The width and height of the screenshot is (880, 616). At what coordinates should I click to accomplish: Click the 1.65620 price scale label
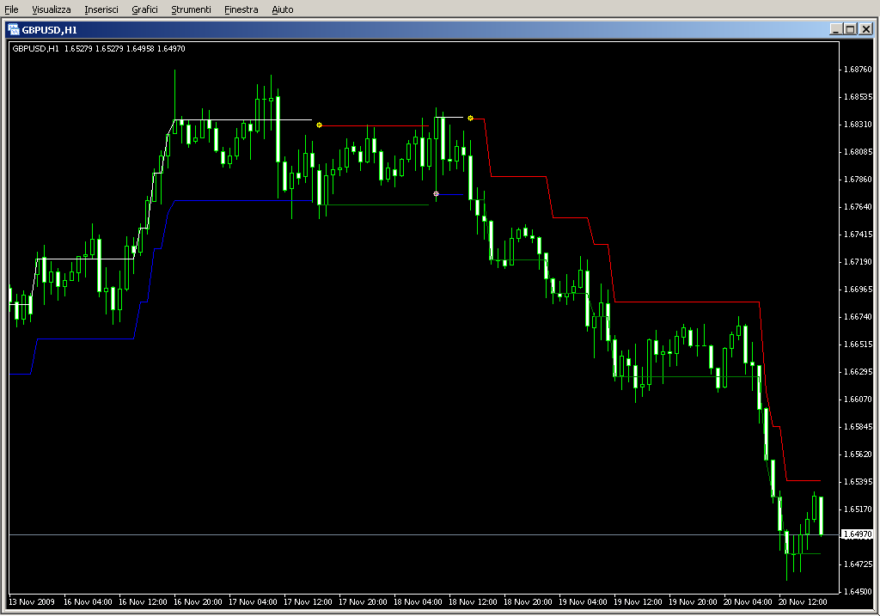[859, 454]
